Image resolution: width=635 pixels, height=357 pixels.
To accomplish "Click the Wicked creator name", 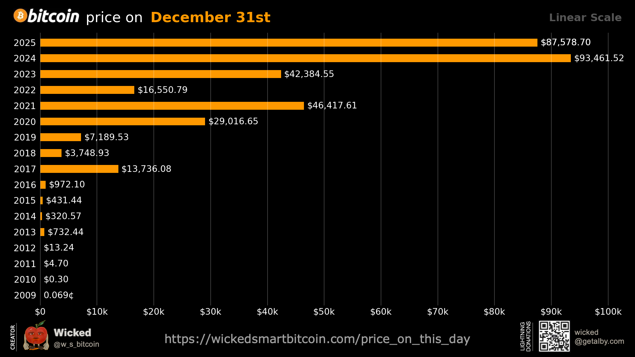I will pos(72,333).
